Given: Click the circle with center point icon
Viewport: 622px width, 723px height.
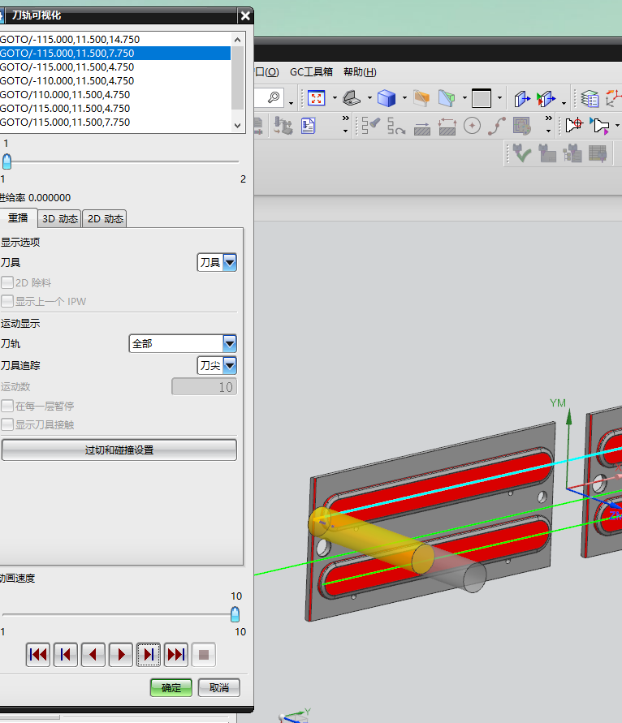Looking at the screenshot, I should [472, 126].
